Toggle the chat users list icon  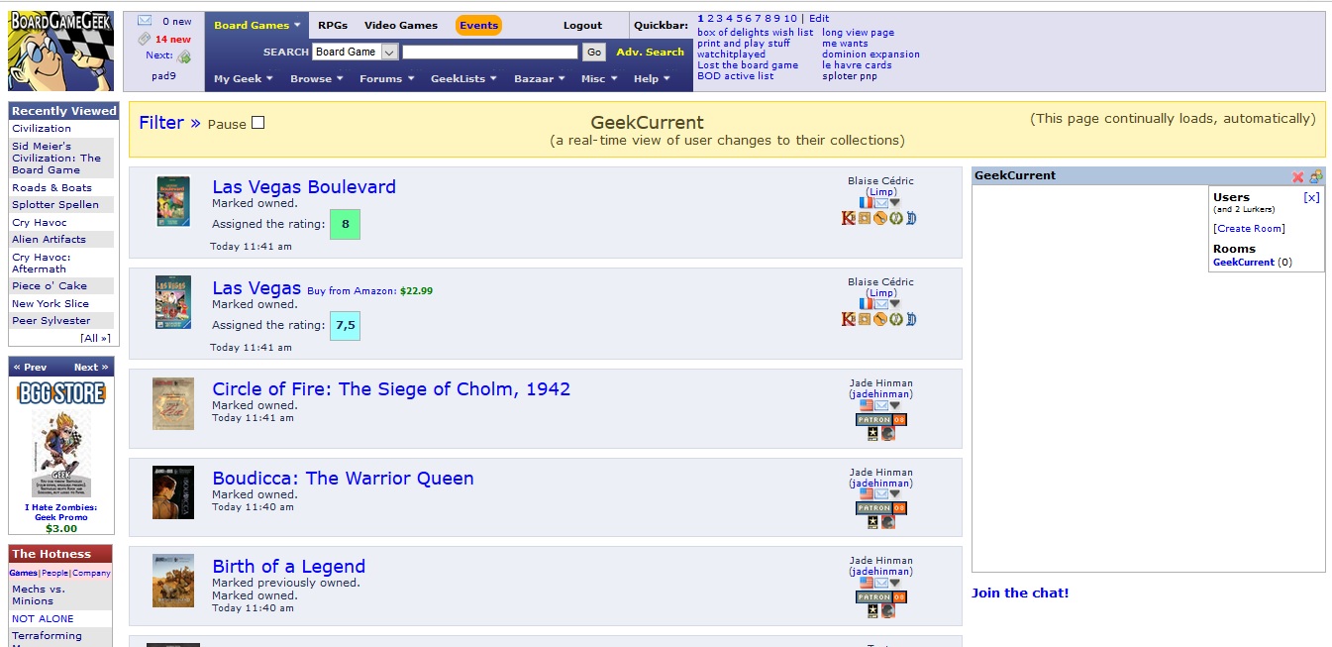1315,176
